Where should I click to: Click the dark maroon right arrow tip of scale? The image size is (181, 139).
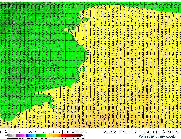coord(82,136)
